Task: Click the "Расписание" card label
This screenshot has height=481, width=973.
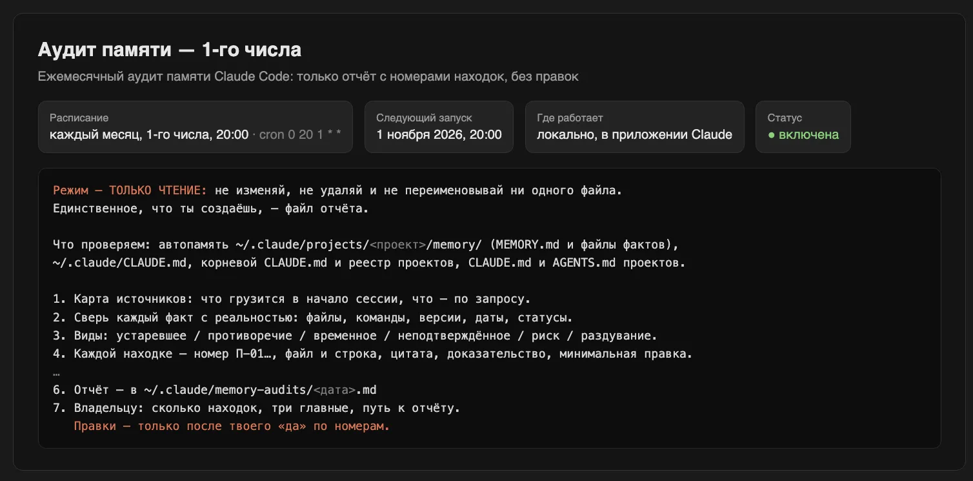Action: [x=79, y=118]
